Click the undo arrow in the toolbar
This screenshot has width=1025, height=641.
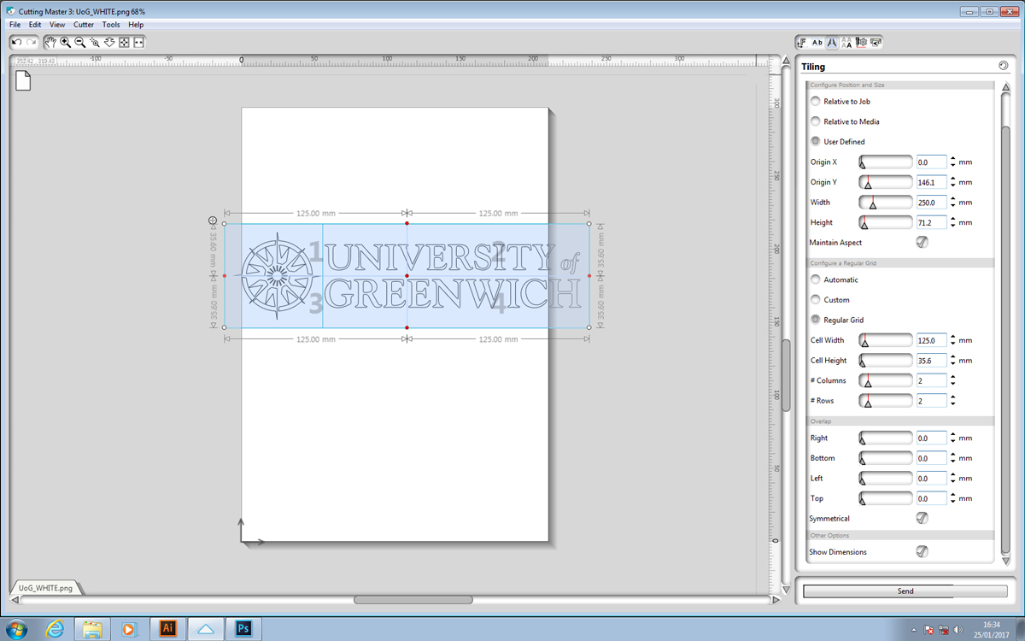pos(17,42)
